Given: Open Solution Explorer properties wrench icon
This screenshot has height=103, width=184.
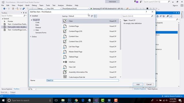Looking at the screenshot, I should click(x=168, y=16).
